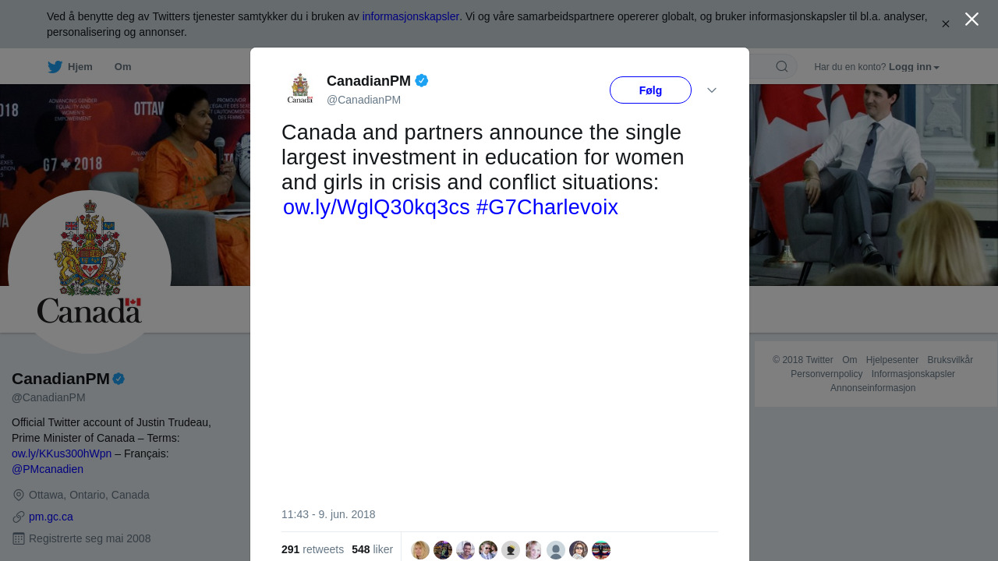Click the search magnifier icon
998x561 pixels.
pyautogui.click(x=781, y=67)
